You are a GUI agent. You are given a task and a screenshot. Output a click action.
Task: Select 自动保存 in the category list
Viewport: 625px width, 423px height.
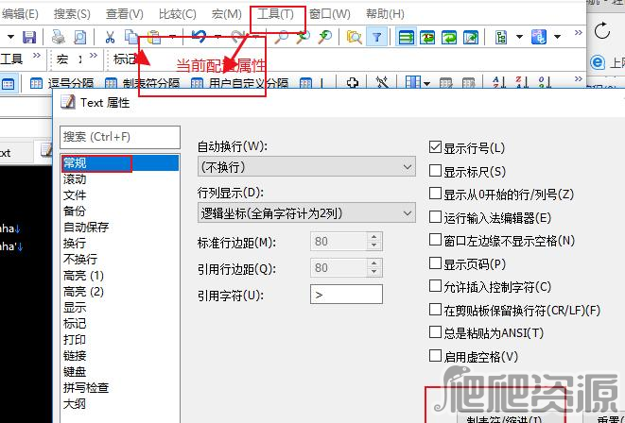86,227
